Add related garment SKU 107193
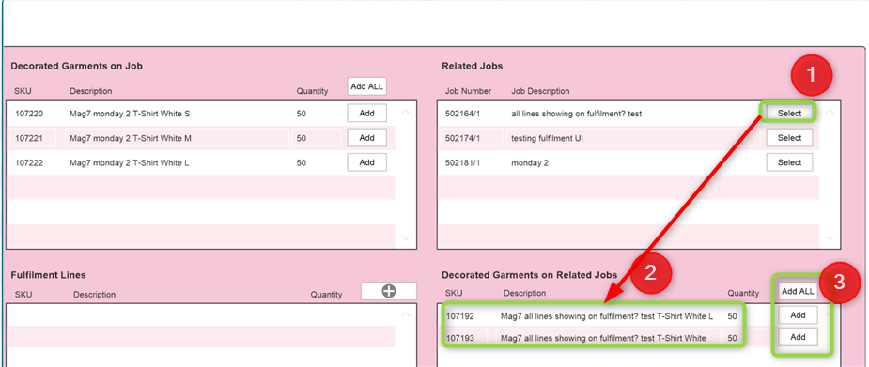This screenshot has height=367, width=869. coord(798,337)
